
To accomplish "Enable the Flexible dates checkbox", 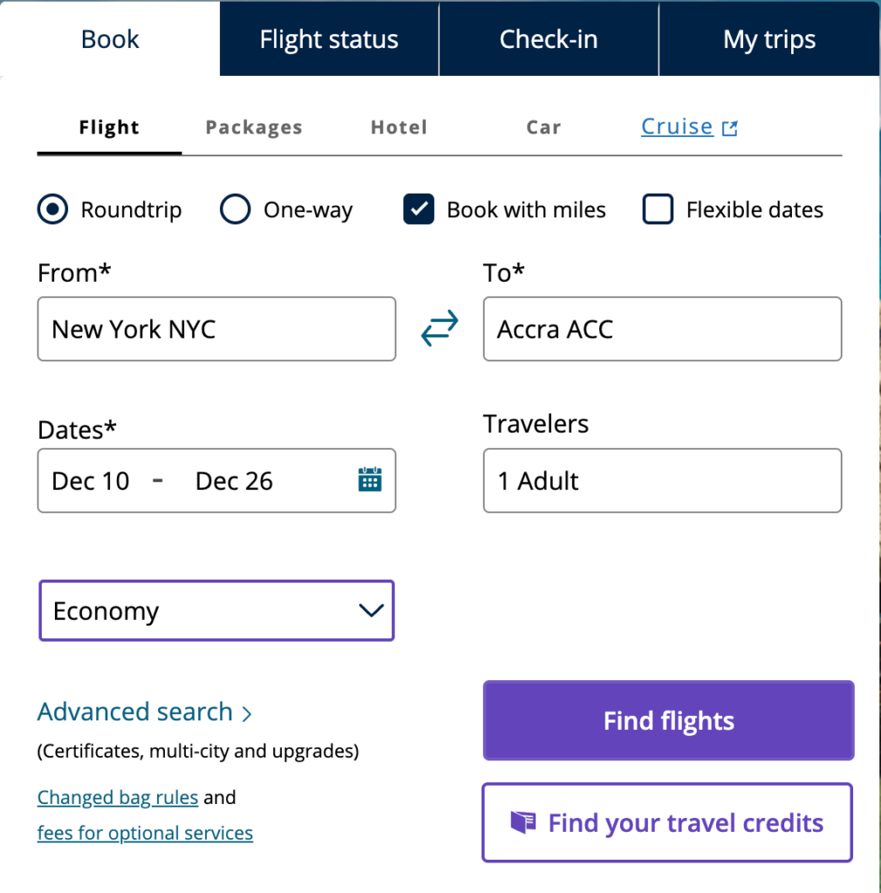I will coord(657,209).
